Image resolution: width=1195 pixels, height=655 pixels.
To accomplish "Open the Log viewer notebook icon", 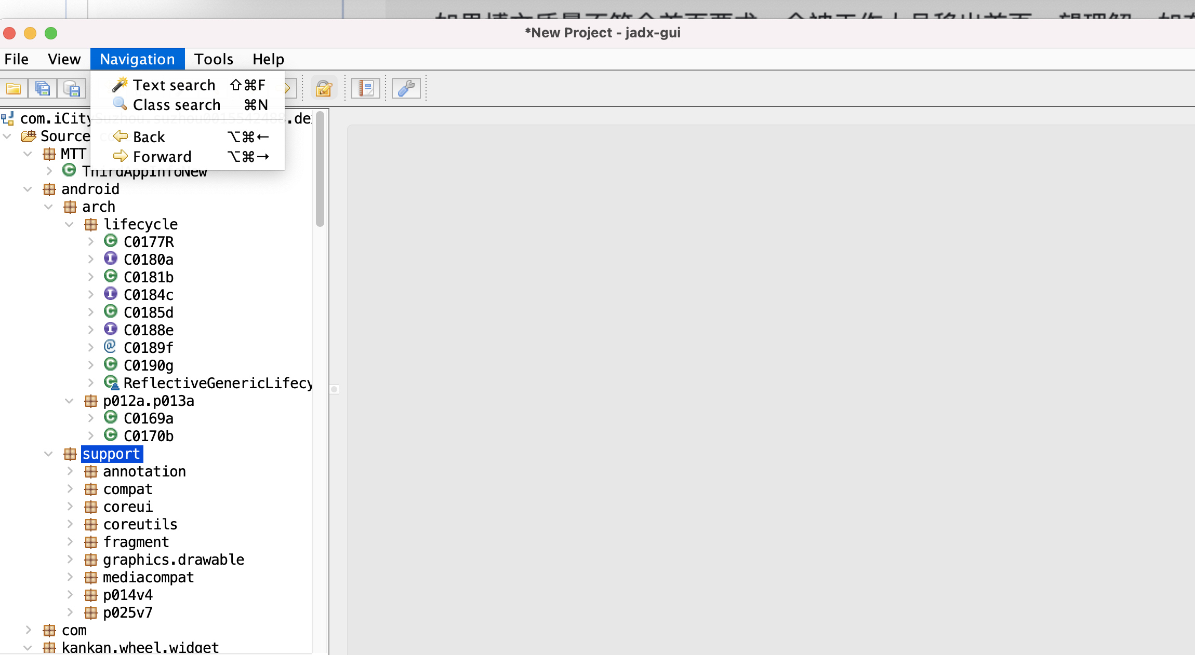I will (366, 88).
